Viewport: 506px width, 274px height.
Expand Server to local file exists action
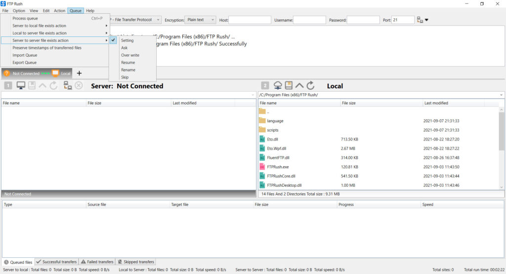55,26
